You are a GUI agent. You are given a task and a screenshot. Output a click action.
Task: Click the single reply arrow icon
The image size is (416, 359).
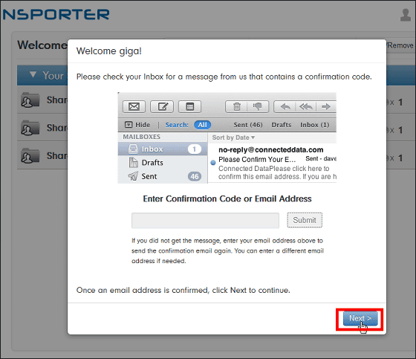click(285, 107)
